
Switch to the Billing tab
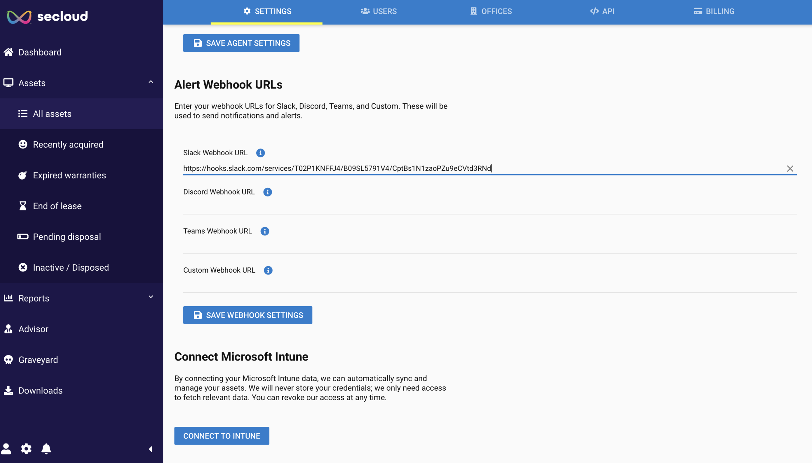pyautogui.click(x=714, y=11)
